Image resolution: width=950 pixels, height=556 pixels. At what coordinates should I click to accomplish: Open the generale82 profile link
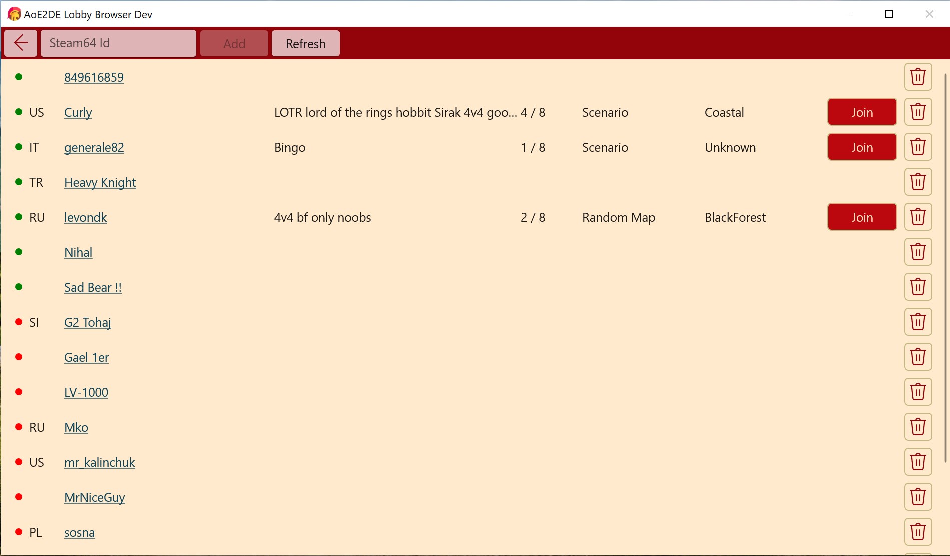[x=94, y=147]
